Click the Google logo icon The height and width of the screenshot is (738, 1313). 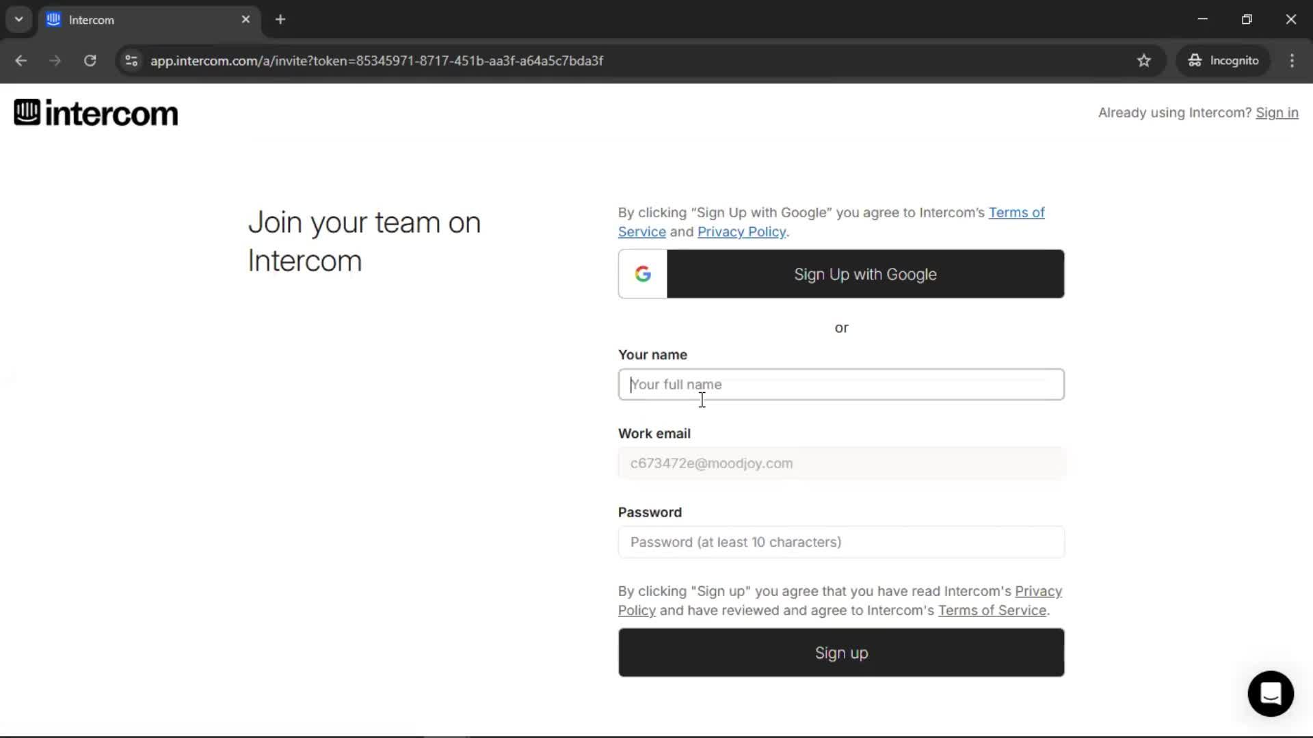pyautogui.click(x=643, y=274)
